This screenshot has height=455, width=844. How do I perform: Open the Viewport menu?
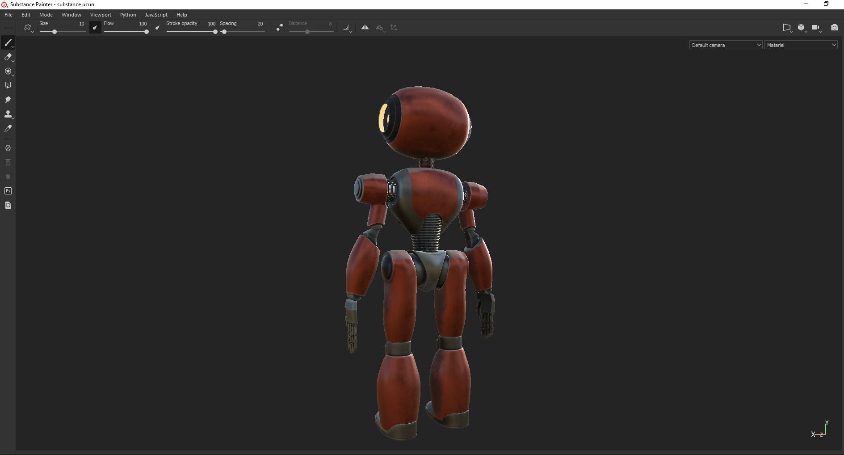tap(101, 15)
